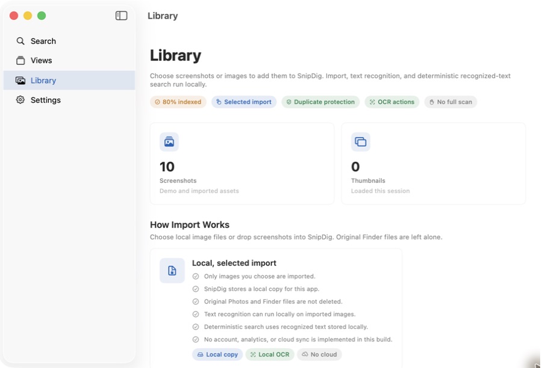Click the Screenshots card photo-stack icon
This screenshot has height=368, width=542.
[x=169, y=141]
